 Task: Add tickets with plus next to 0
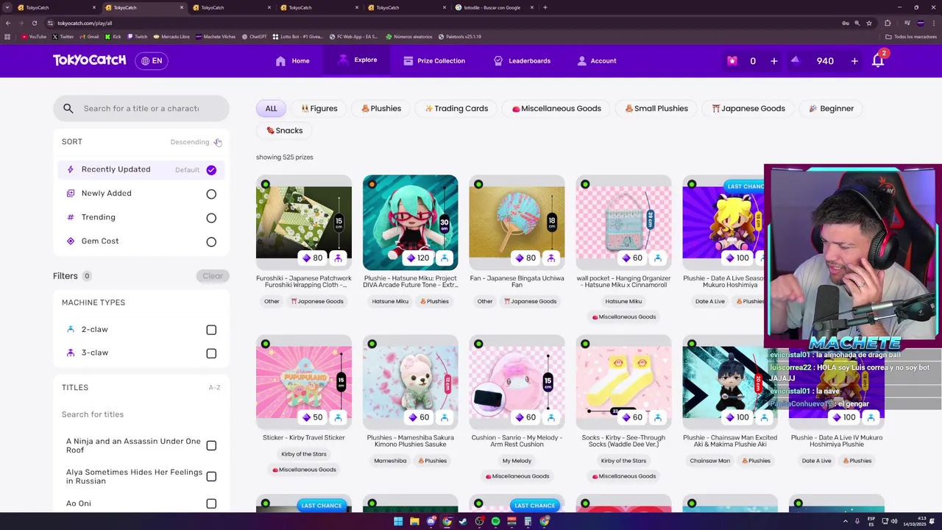[773, 61]
